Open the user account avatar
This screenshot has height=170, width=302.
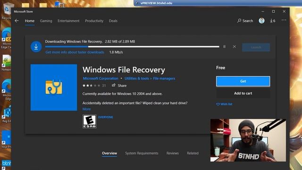pyautogui.click(x=261, y=20)
